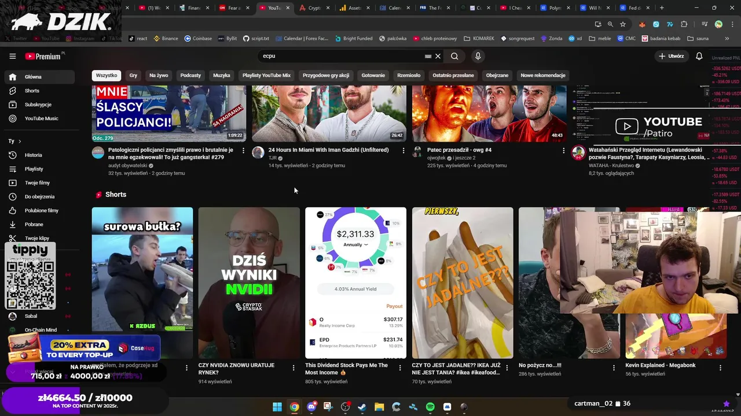This screenshot has height=416, width=741.
Task: Run search with the magnifier button
Action: [454, 56]
